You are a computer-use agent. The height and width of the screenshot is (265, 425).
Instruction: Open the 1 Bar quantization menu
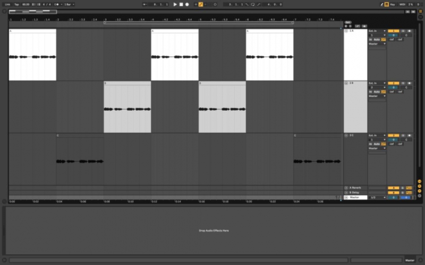(x=70, y=4)
